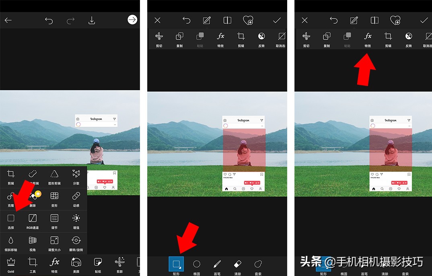Open the 调节 adjust tool

pos(54,221)
